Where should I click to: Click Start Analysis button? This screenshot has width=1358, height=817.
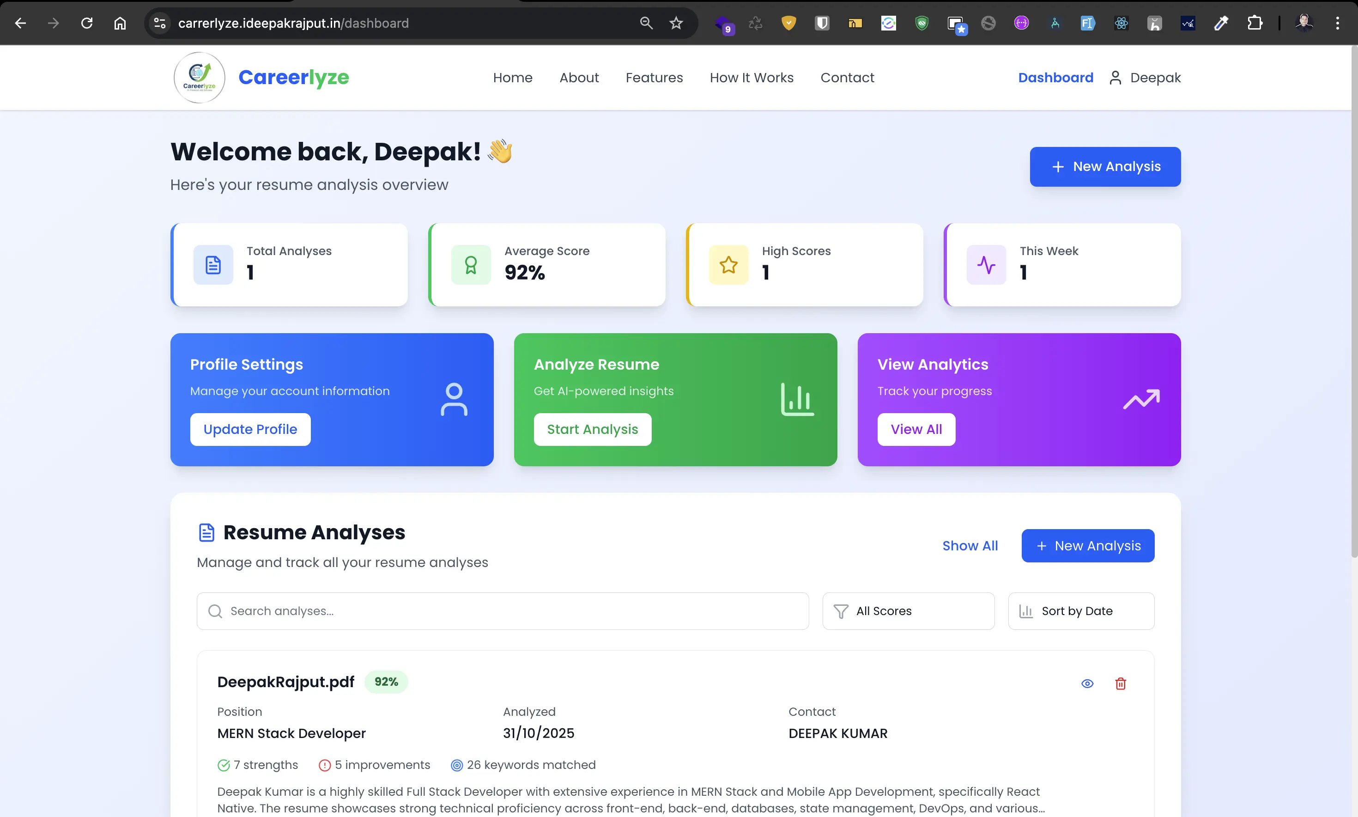pyautogui.click(x=593, y=429)
